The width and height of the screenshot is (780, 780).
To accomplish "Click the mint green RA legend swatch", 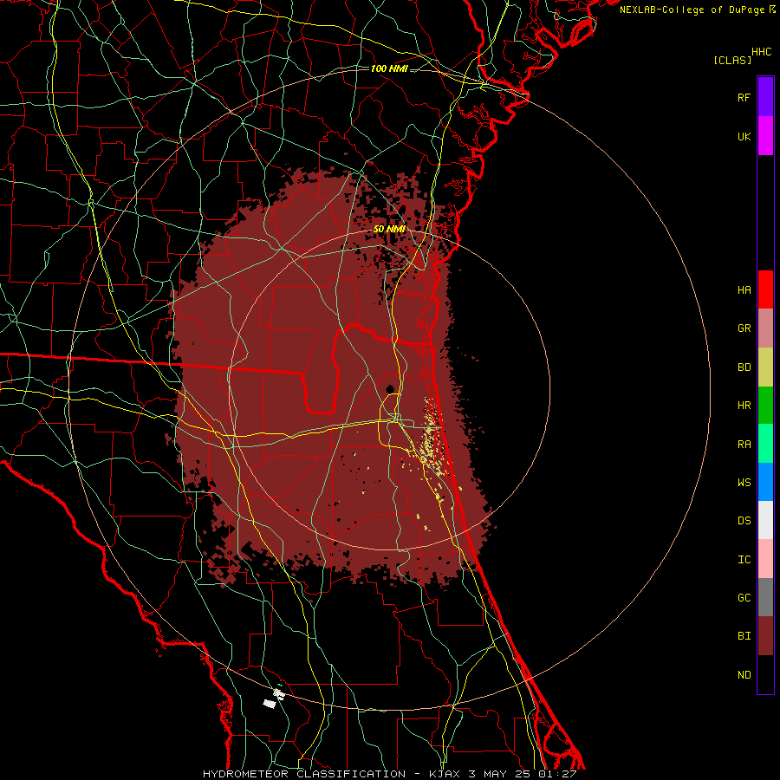I will (765, 444).
